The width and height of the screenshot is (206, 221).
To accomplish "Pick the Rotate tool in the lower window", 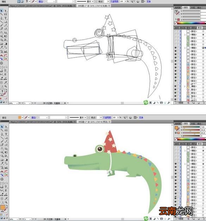I will 2,149.
